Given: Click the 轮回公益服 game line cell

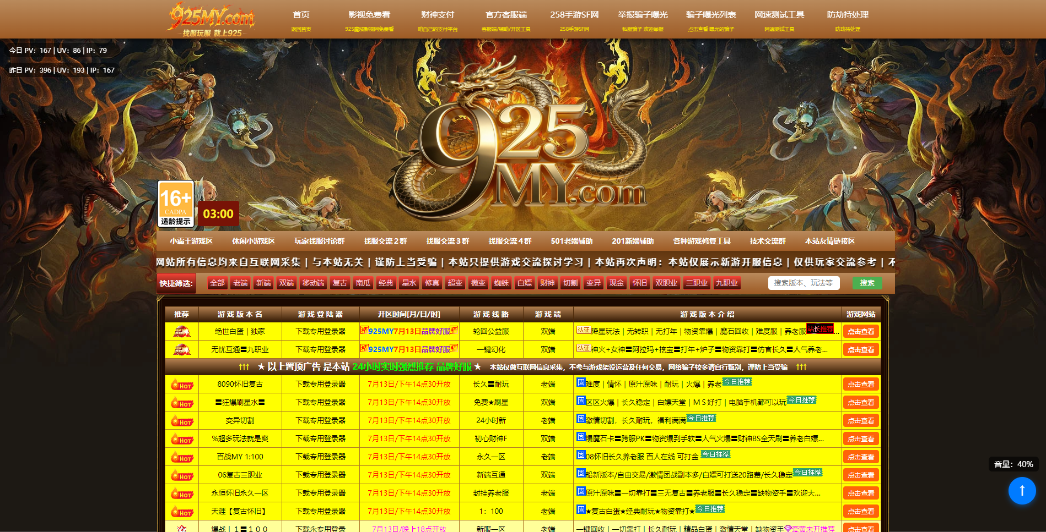Looking at the screenshot, I should pyautogui.click(x=491, y=331).
